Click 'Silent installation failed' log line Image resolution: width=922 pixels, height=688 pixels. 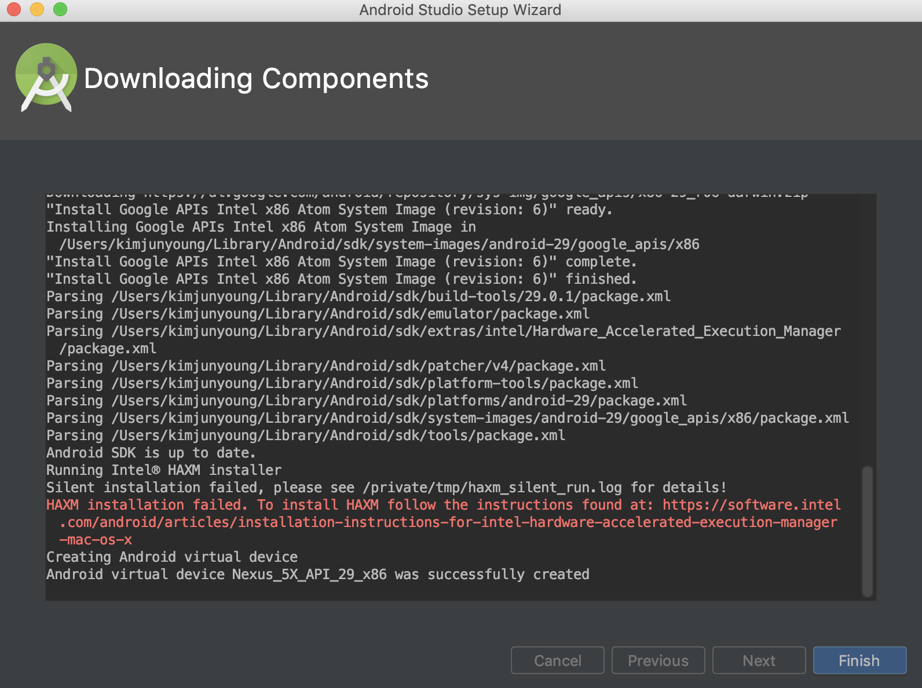coord(386,488)
